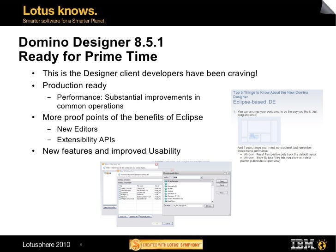Click the help question mark in Choose Application dialog

[x=225, y=173]
